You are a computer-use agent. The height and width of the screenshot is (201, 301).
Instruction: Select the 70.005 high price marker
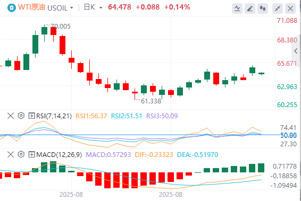[60, 27]
